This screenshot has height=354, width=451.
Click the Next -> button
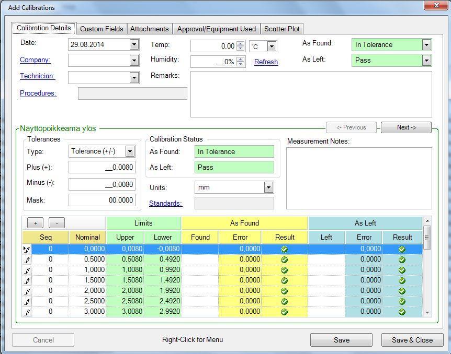pyautogui.click(x=406, y=127)
